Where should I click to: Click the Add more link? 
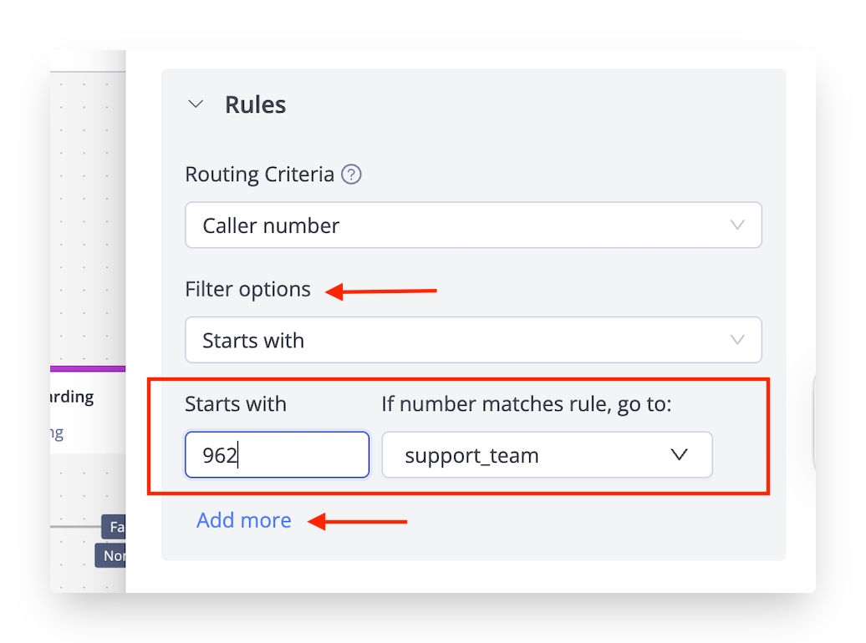click(244, 520)
